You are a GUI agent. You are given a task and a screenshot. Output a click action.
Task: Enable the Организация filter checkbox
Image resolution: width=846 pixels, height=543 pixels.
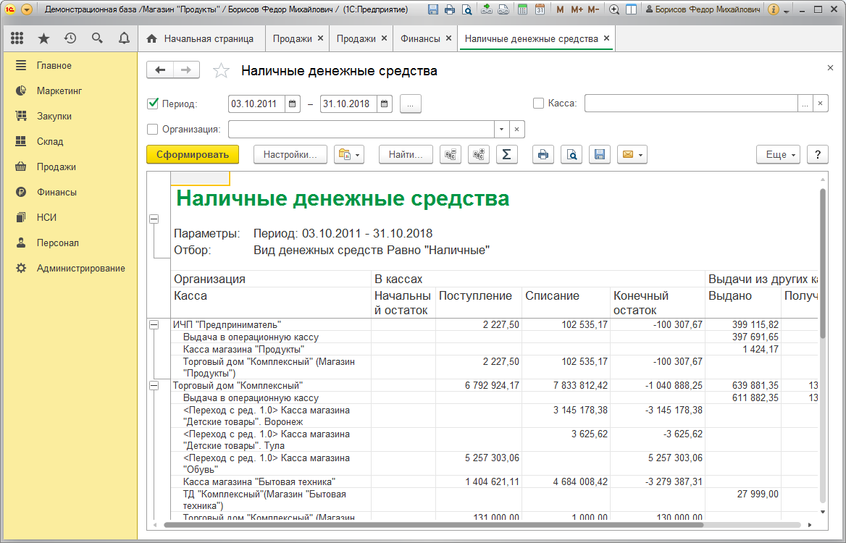point(153,130)
